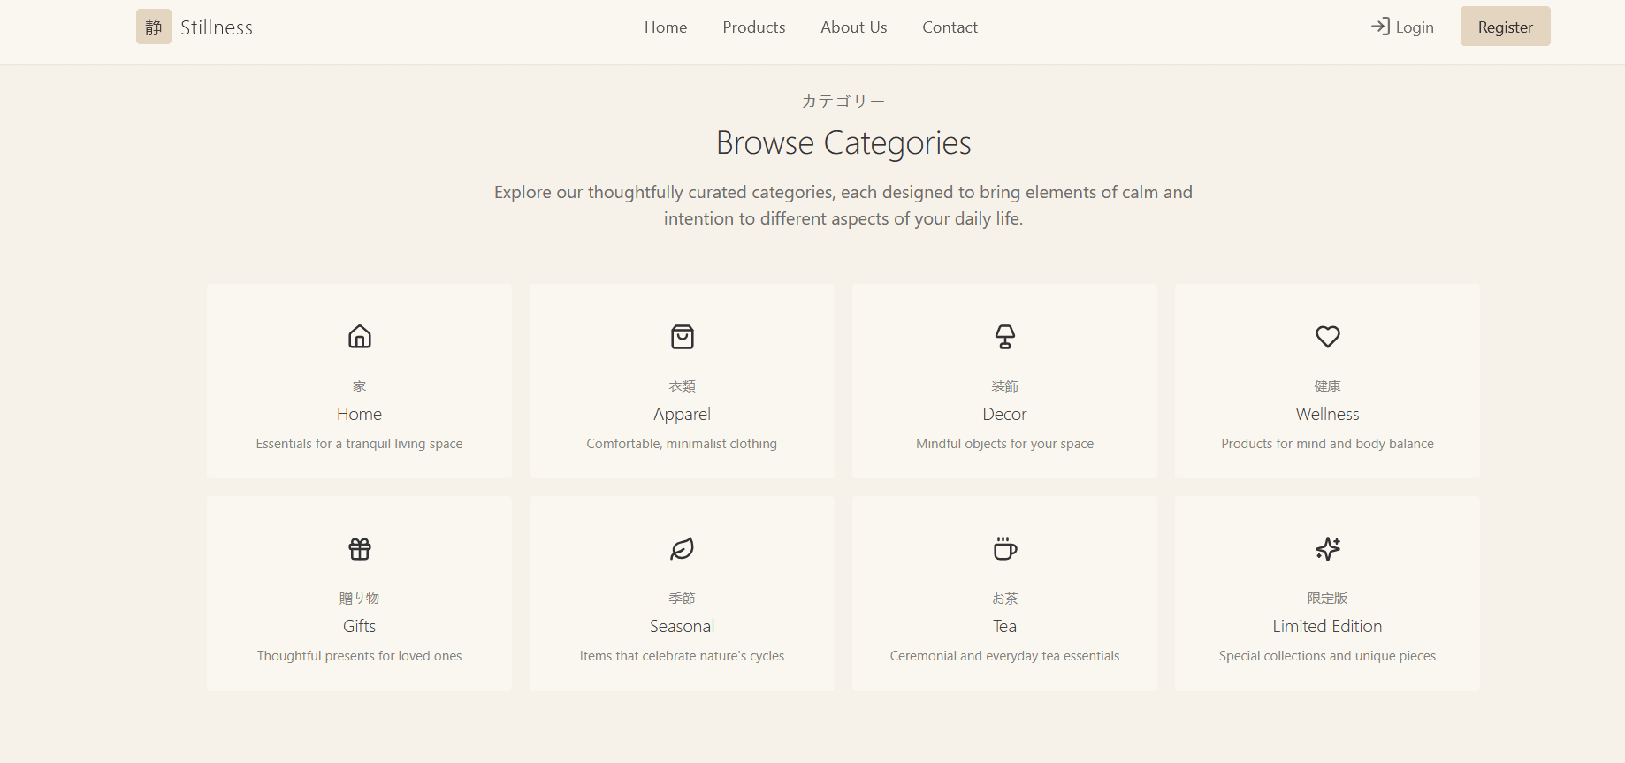Go to About Us page

[854, 27]
